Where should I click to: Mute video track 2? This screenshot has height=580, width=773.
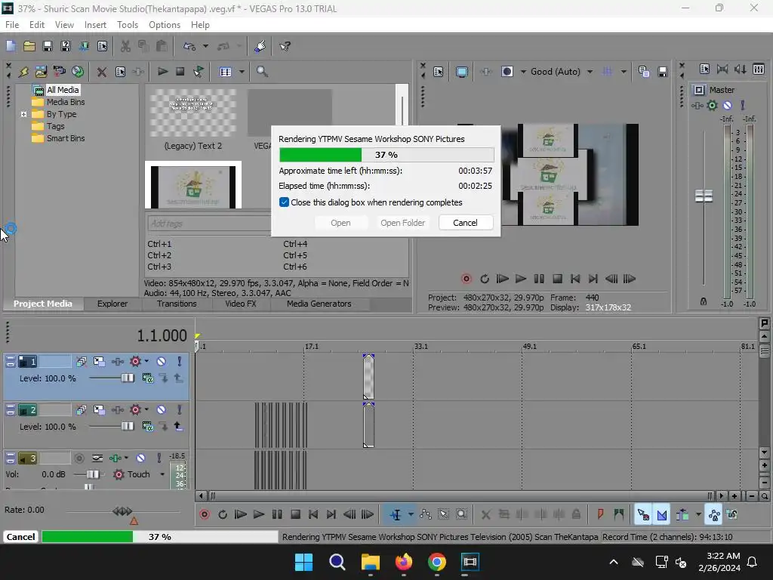[x=162, y=410]
